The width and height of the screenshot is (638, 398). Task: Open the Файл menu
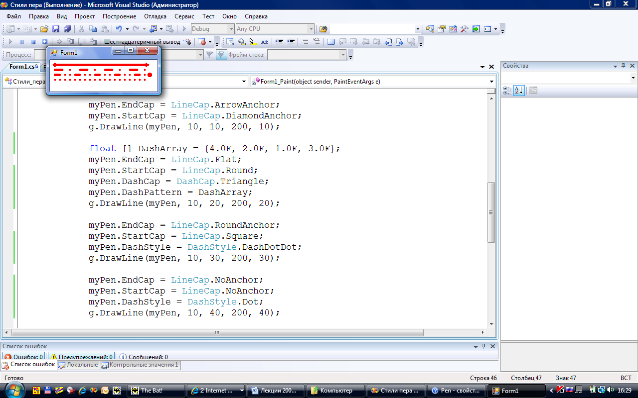(14, 16)
